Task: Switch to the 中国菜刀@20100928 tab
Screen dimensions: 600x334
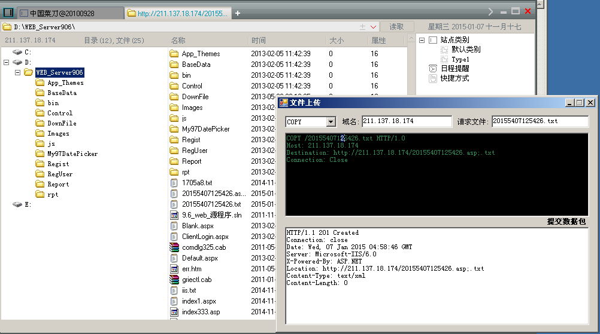Action: 71,13
